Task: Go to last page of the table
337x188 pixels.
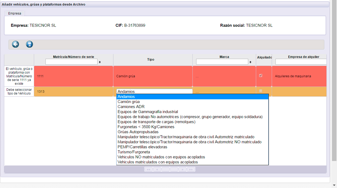Action: pyautogui.click(x=191, y=169)
